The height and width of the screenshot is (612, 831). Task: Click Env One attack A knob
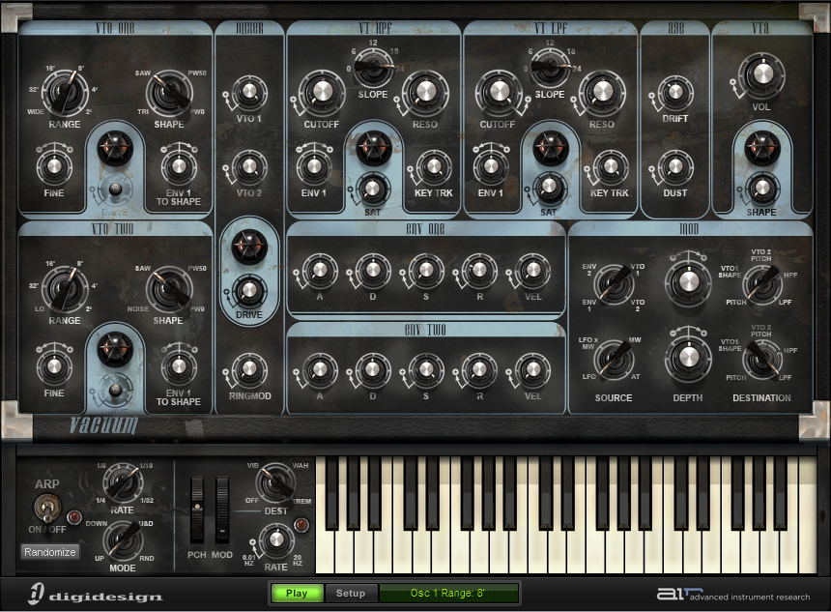[x=320, y=271]
